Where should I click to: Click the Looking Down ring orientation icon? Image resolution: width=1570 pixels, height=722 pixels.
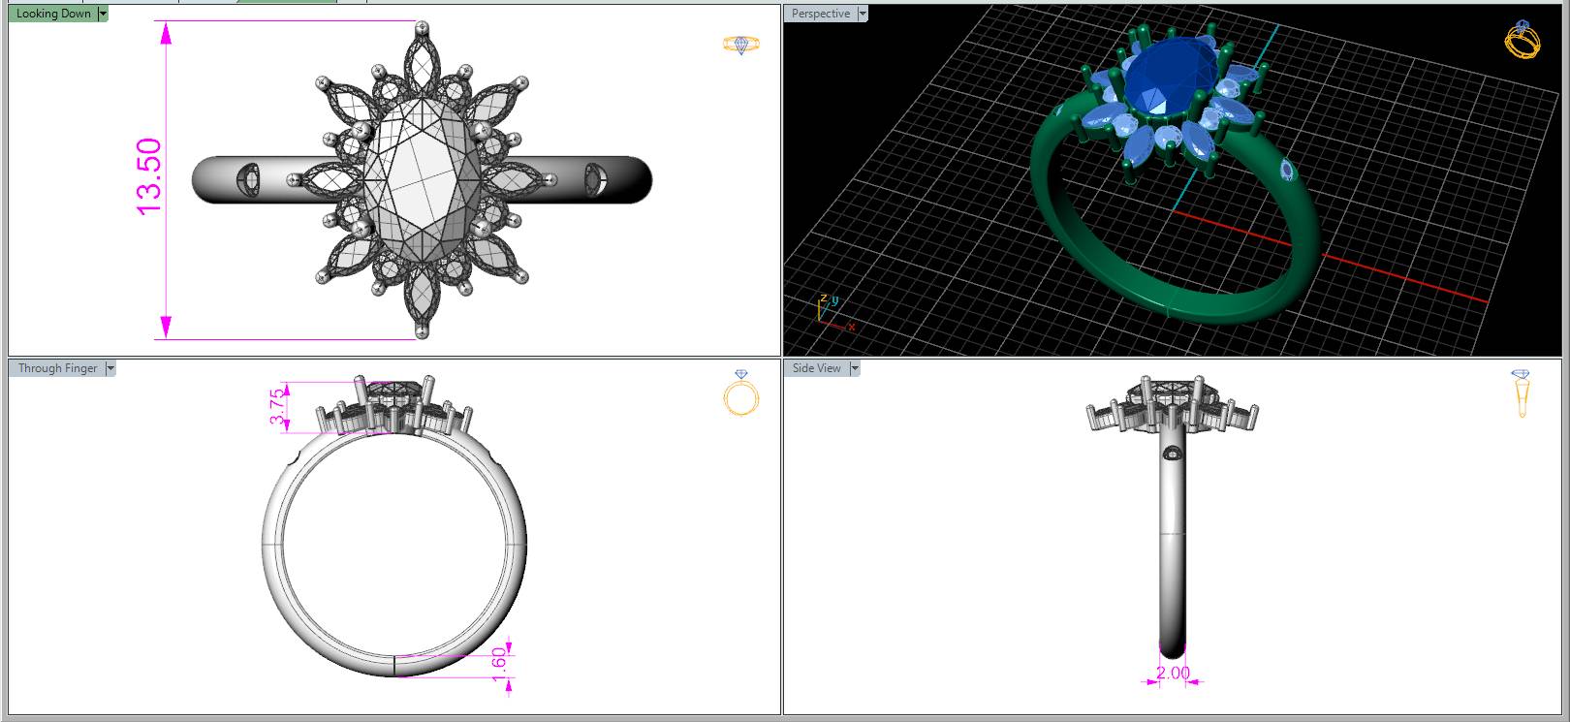(741, 45)
